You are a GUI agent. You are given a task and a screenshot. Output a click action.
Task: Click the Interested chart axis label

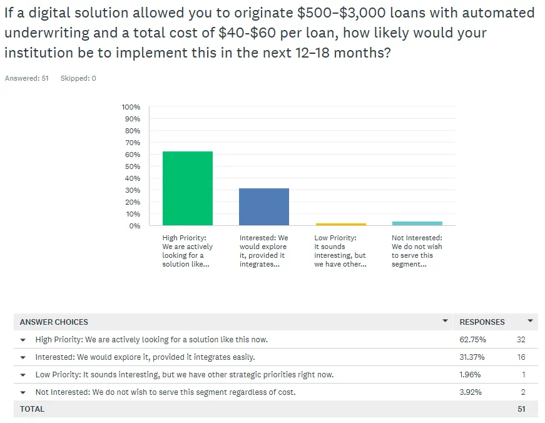click(264, 251)
